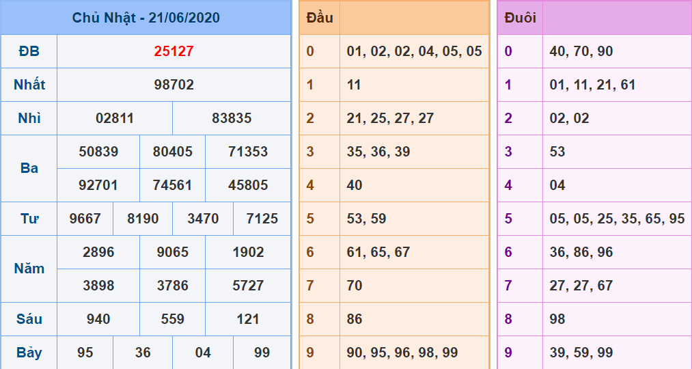Select second prize number 02811
The width and height of the screenshot is (692, 369).
pyautogui.click(x=115, y=118)
